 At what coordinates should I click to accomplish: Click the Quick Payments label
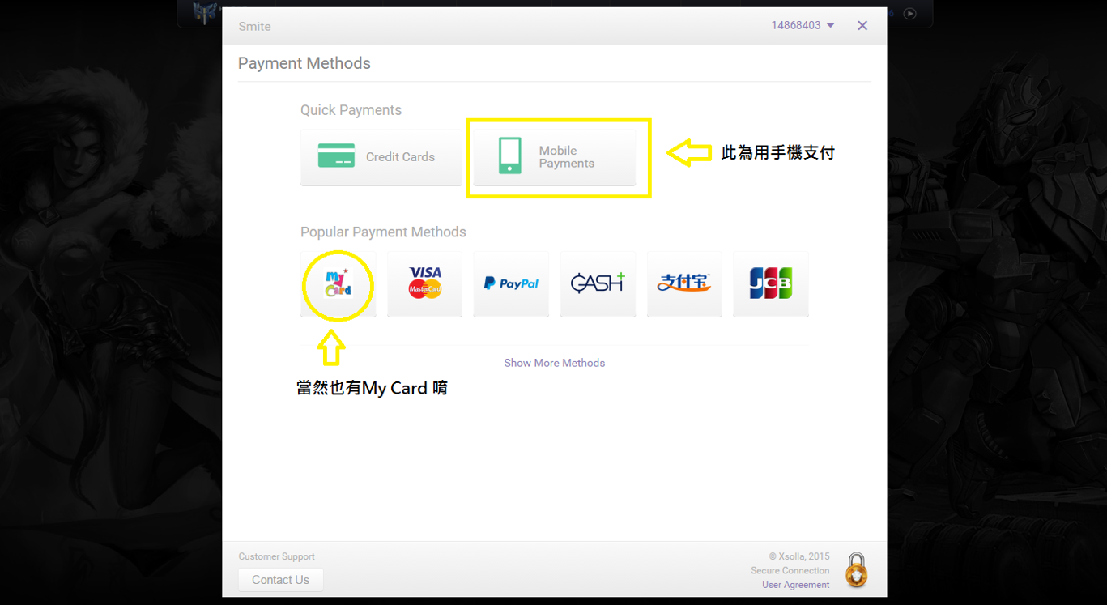351,110
